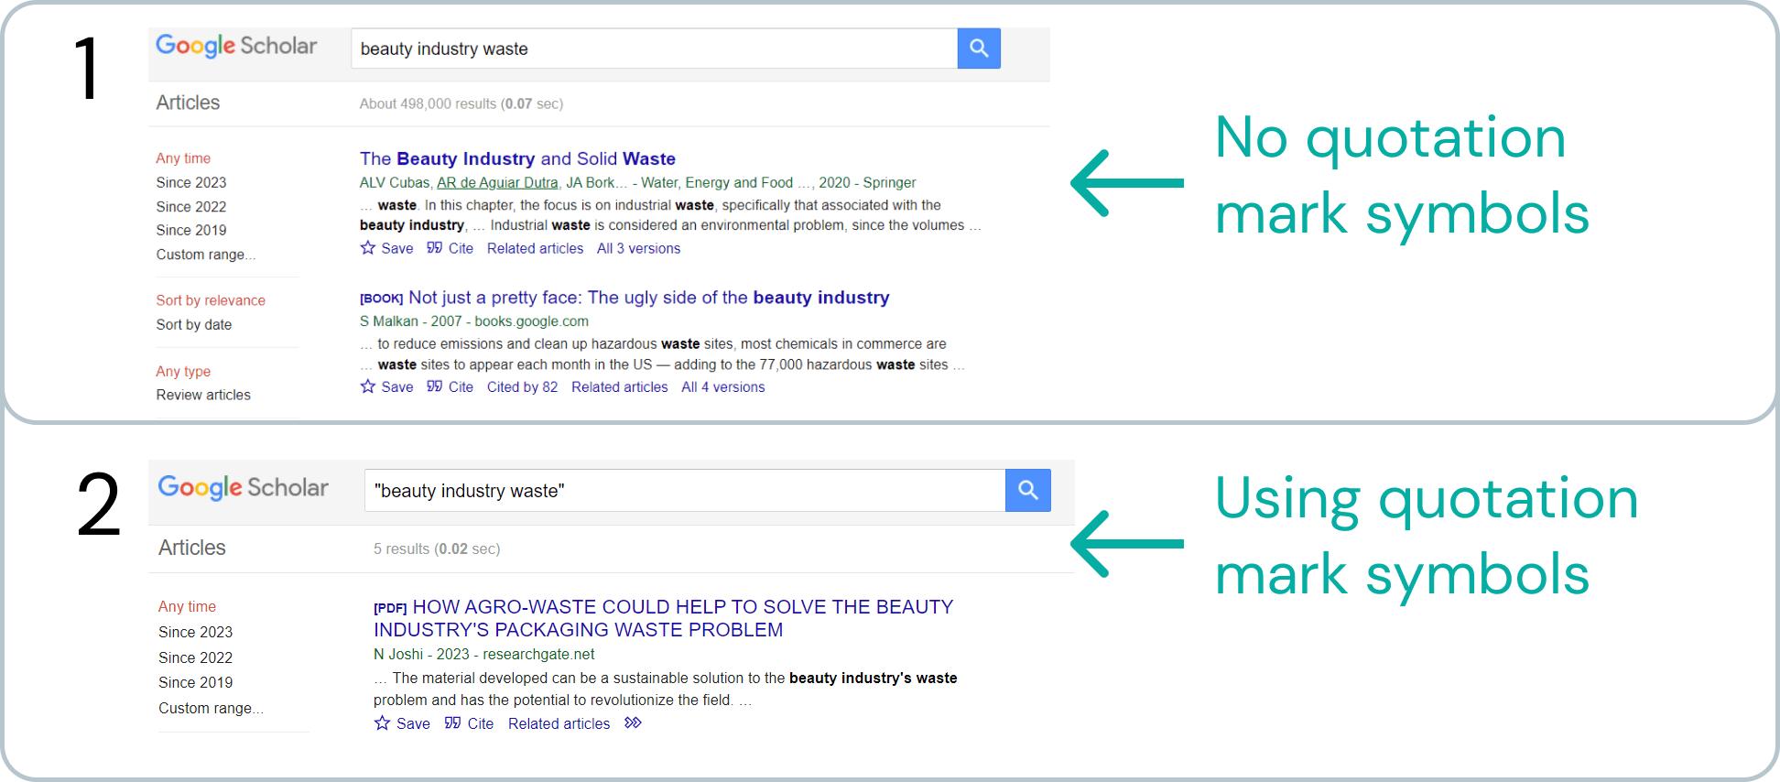
Task: Filter to Review articles only
Action: (202, 395)
